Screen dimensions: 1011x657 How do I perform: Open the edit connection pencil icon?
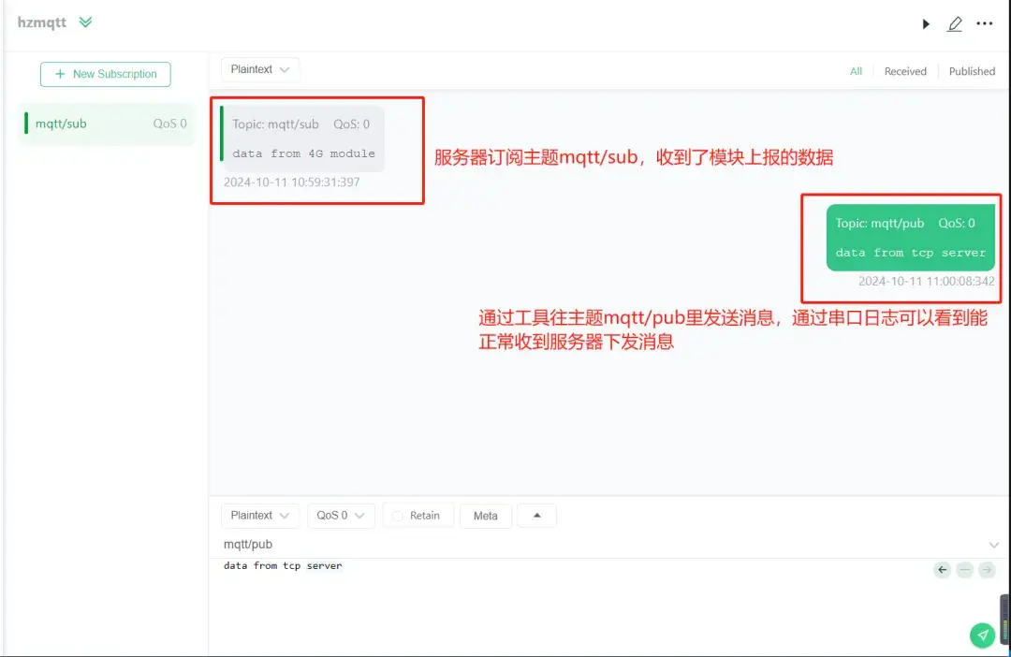954,24
